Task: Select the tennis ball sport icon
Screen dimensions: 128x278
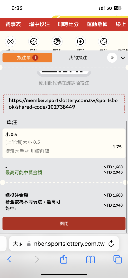Action: click(x=103, y=41)
